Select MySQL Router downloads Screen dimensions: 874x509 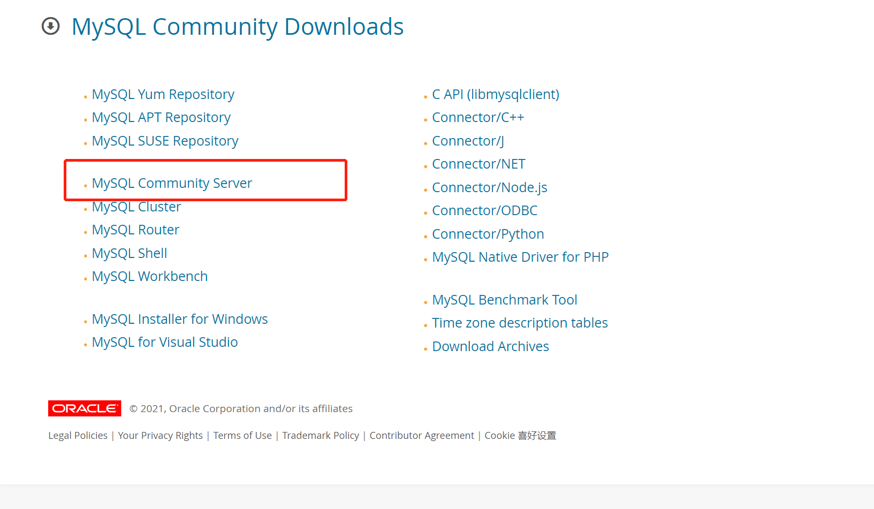[x=135, y=229]
